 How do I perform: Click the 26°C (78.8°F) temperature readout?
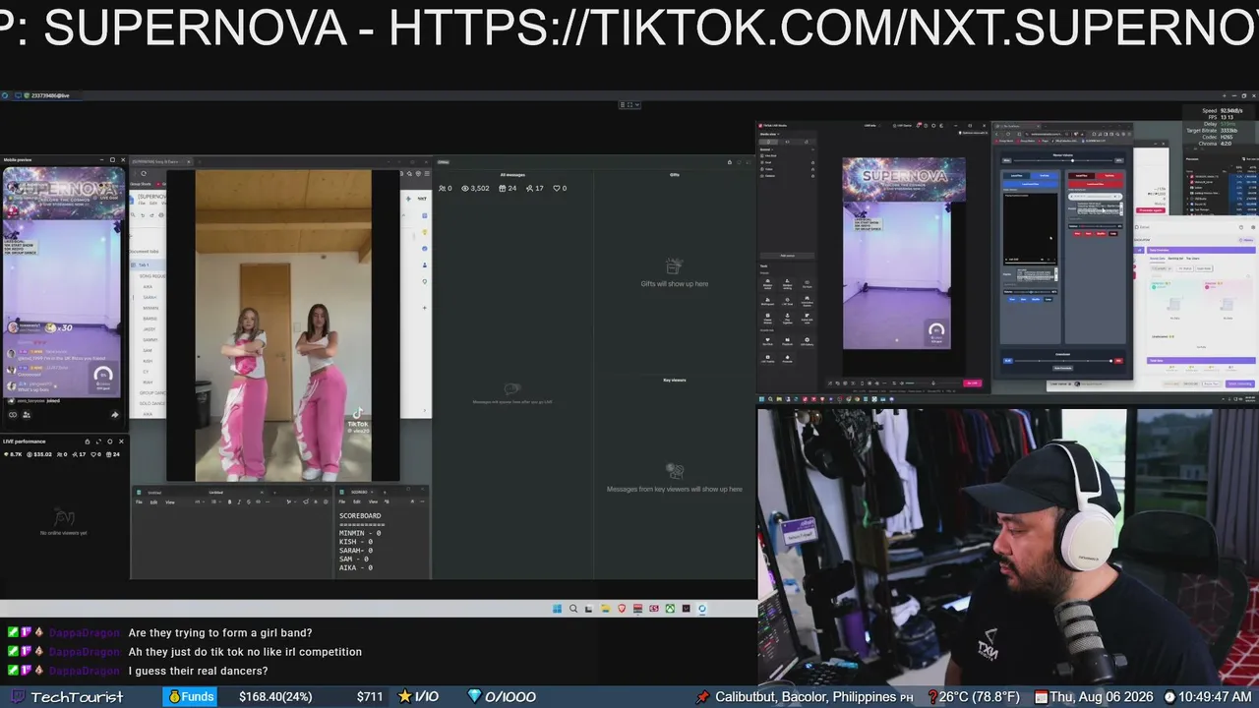point(979,697)
